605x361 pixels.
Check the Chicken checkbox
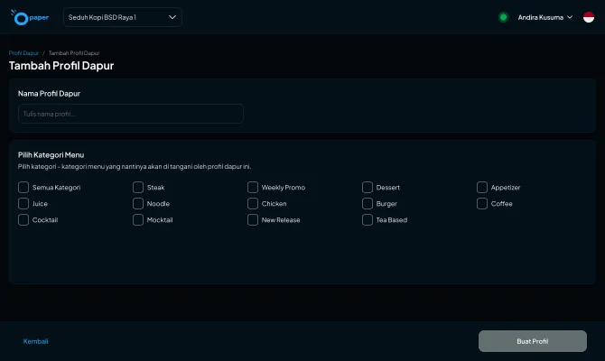253,204
